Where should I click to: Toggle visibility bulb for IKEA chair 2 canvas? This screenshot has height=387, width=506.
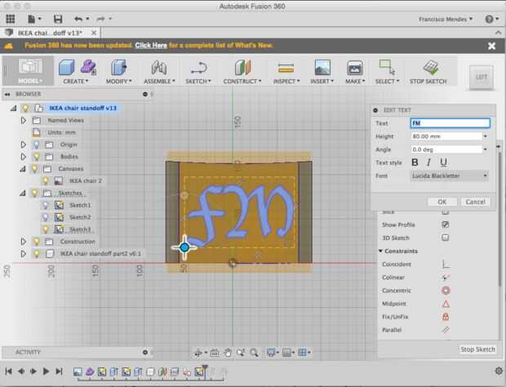46,180
